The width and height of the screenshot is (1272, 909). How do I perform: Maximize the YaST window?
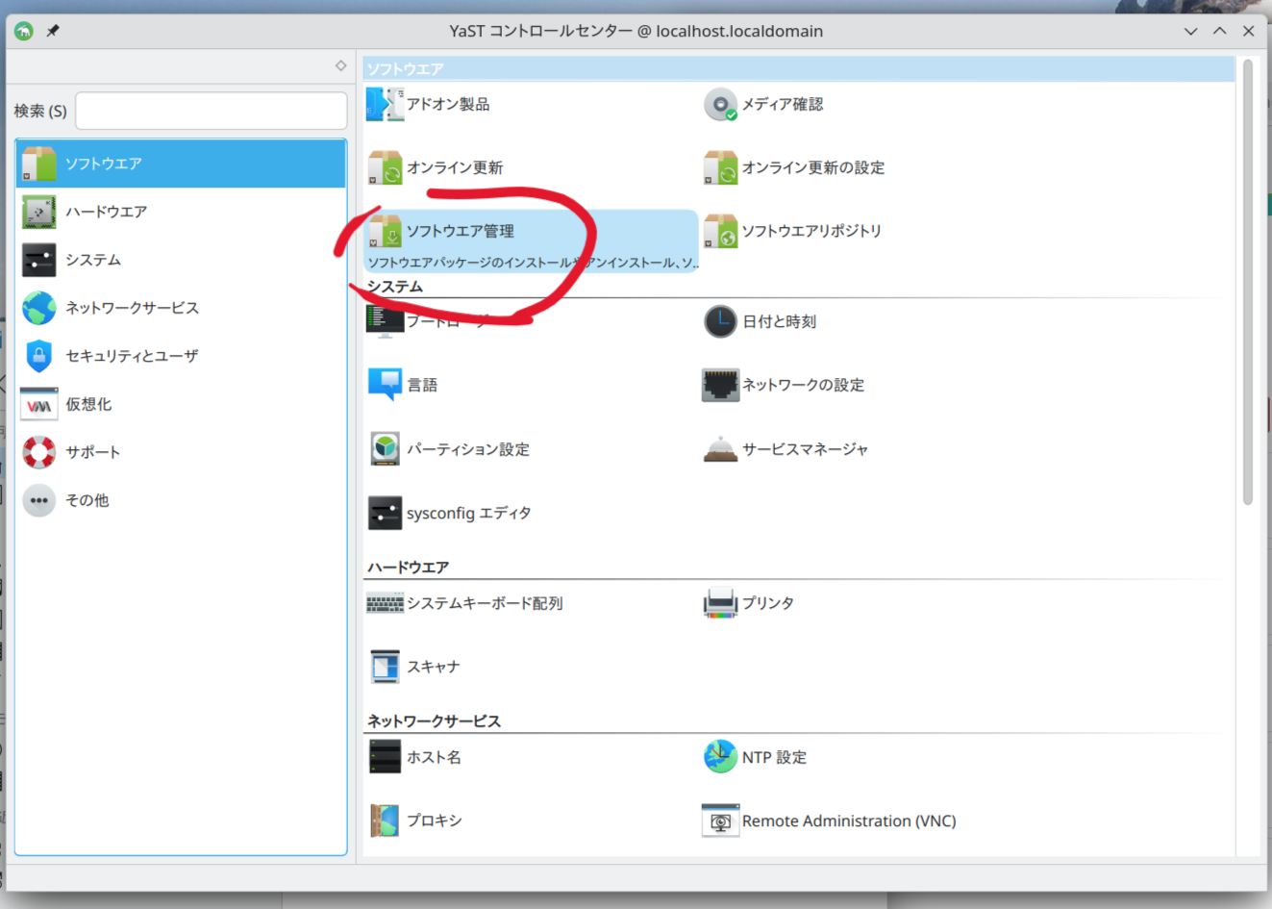pyautogui.click(x=1219, y=31)
